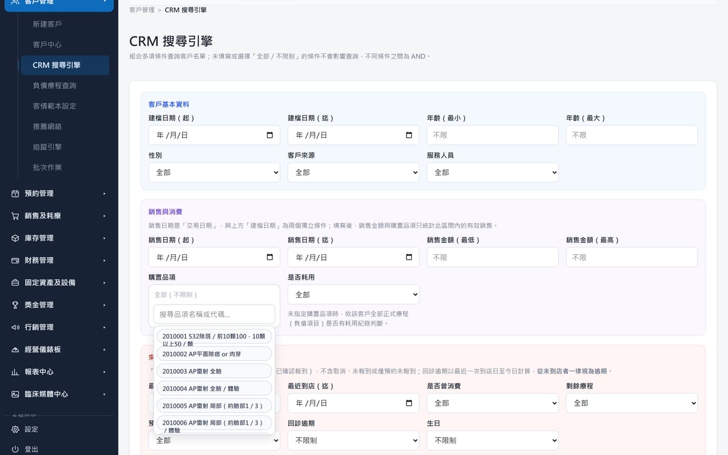Viewport: 728px width, 455px height.
Task: Open calendar picker for 銷售日期（迄）
Action: (x=409, y=257)
